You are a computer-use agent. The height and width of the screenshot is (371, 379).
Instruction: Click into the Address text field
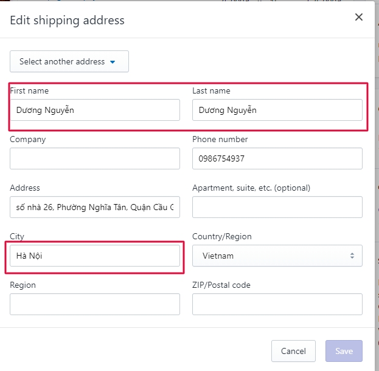point(95,207)
